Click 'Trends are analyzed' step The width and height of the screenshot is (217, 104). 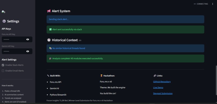tap(13, 98)
